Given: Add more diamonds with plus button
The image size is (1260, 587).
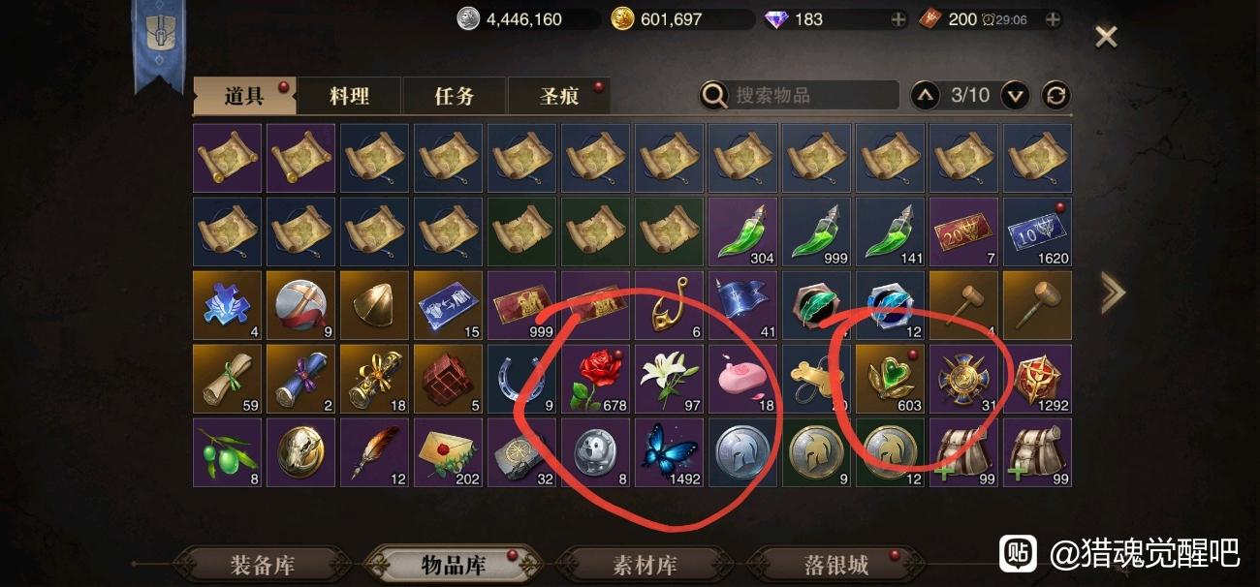Looking at the screenshot, I should pos(898,19).
